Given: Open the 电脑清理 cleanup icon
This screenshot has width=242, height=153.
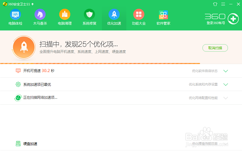Looking at the screenshot, I should click(x=65, y=14).
